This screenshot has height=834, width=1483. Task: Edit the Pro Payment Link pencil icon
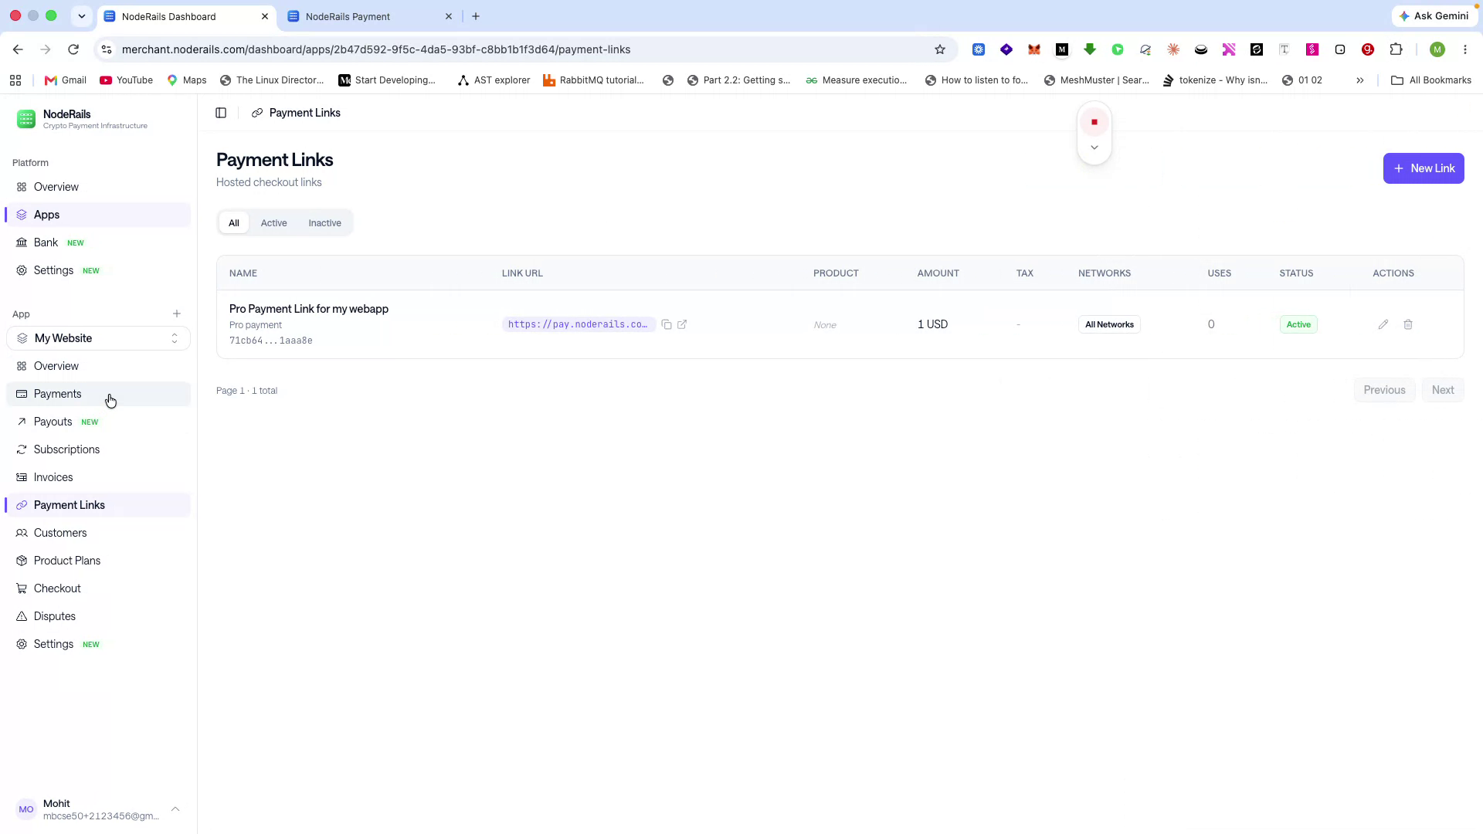1383,325
